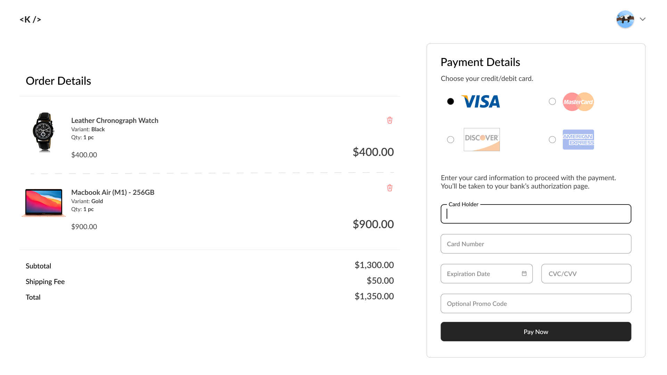Open the Macbook Air product thumbnail
667x375 pixels.
coord(44,203)
